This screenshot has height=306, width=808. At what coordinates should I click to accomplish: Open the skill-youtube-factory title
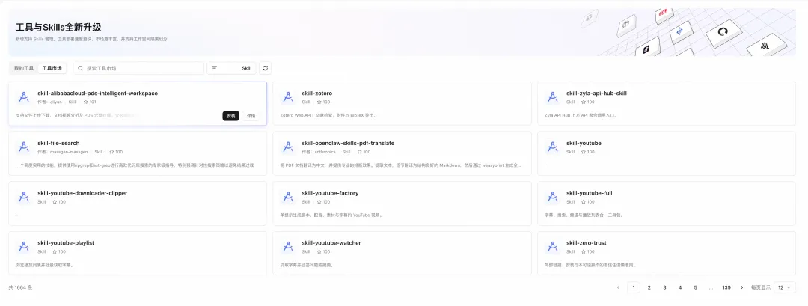331,193
